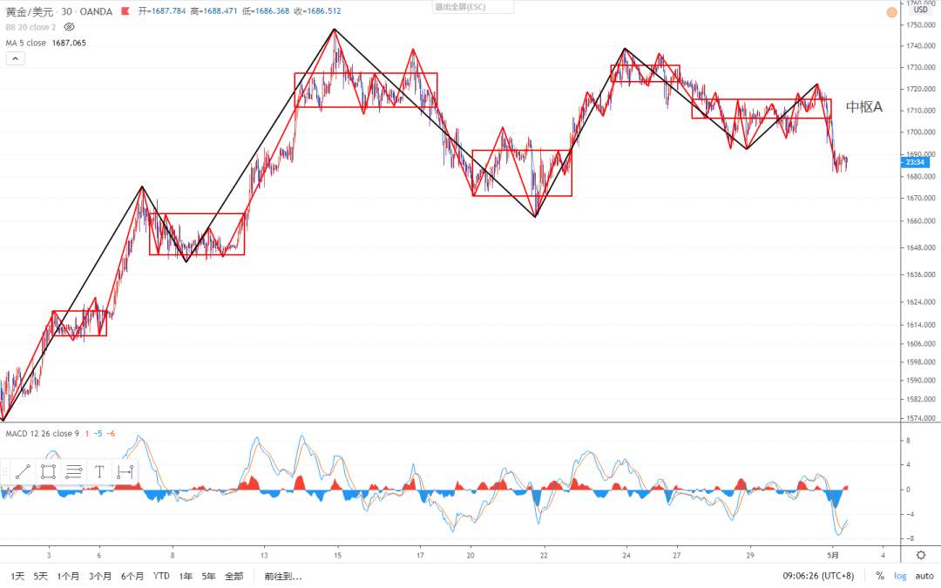Open the USD currency selector on the price axis
941x588 pixels.
[921, 9]
